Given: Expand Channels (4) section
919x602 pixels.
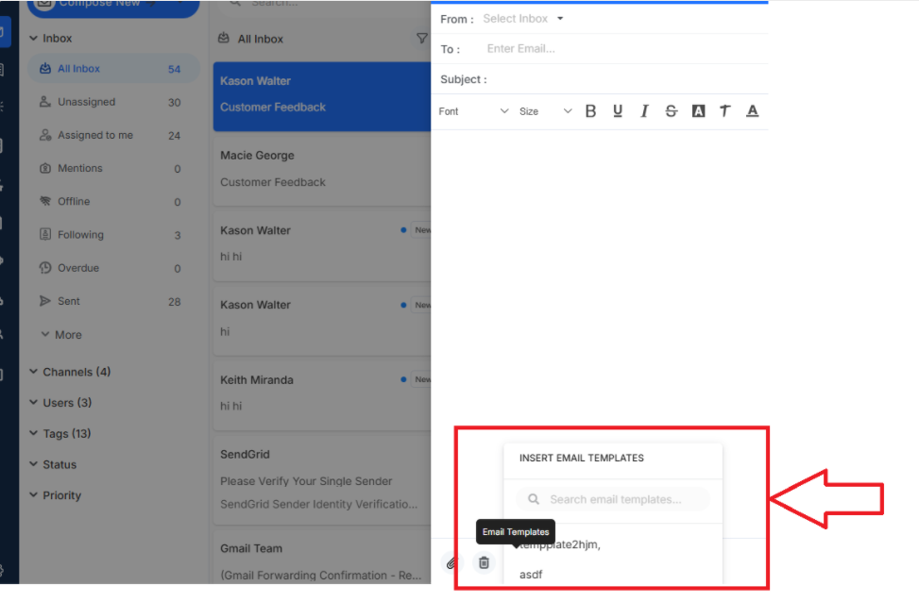Looking at the screenshot, I should [70, 372].
